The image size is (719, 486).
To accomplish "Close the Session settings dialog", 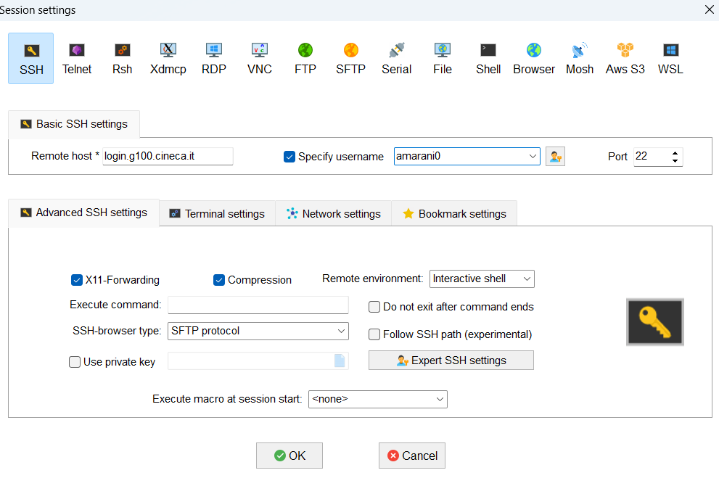I will [x=710, y=9].
